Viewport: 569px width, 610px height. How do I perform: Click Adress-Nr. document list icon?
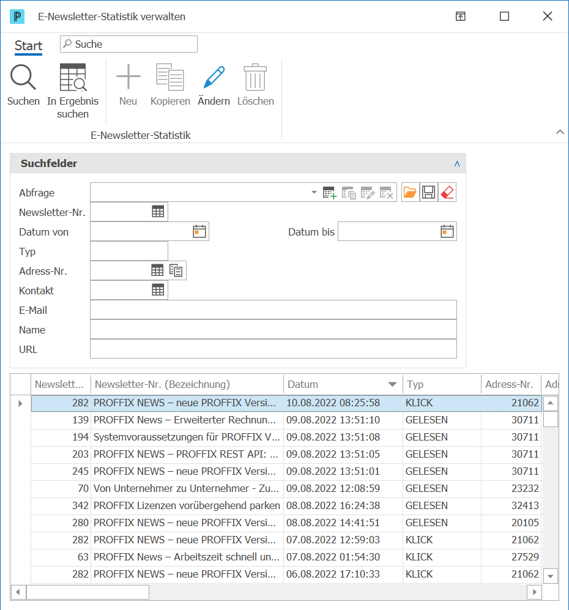click(176, 270)
